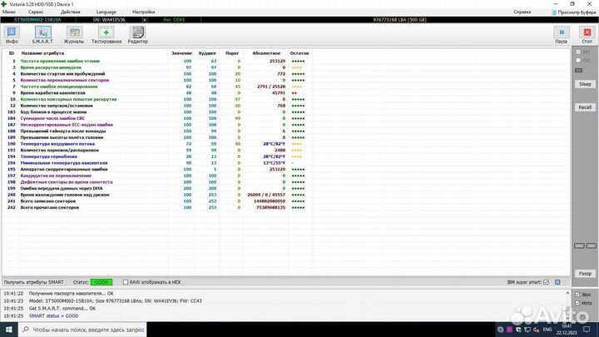Toggle the IBM super smart checkbox

point(546,282)
